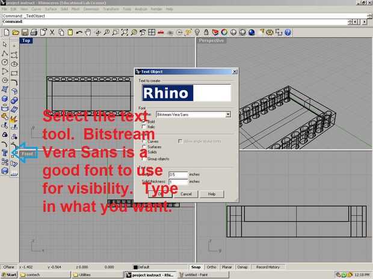The height and width of the screenshot is (279, 373).
Task: Click the red car view icon
Action: pos(161,32)
